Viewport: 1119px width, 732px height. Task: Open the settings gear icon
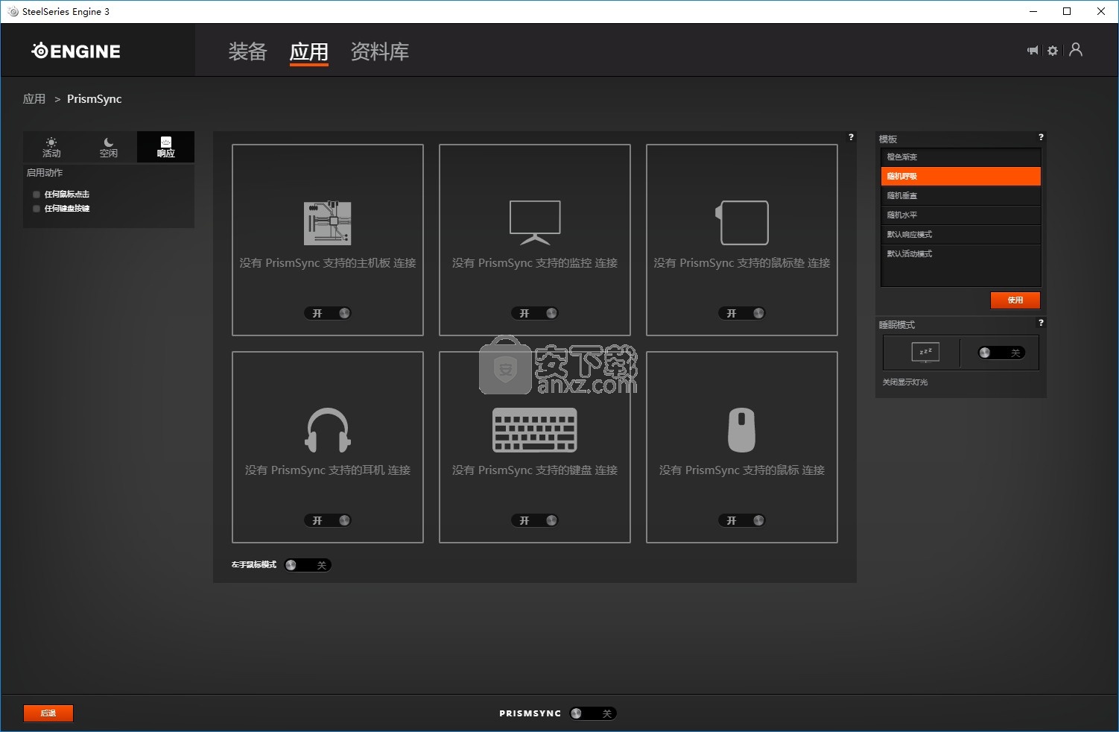(1053, 51)
